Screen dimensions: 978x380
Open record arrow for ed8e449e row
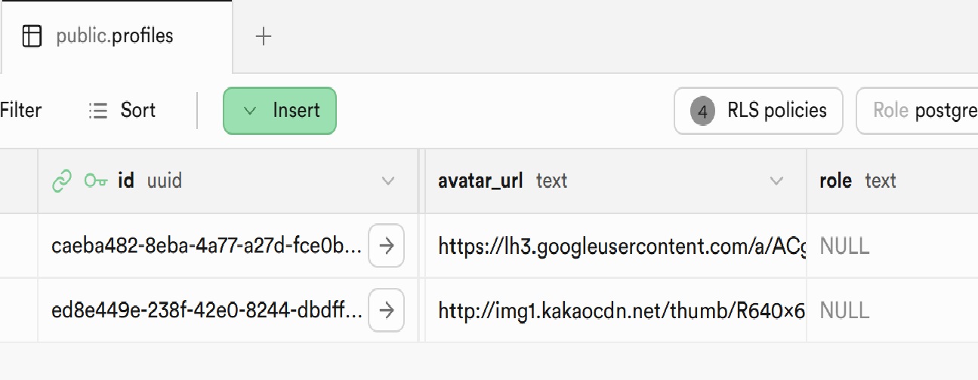click(x=386, y=310)
